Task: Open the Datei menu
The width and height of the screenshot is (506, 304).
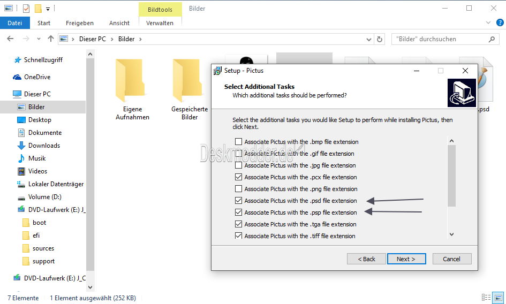Action: tap(15, 23)
